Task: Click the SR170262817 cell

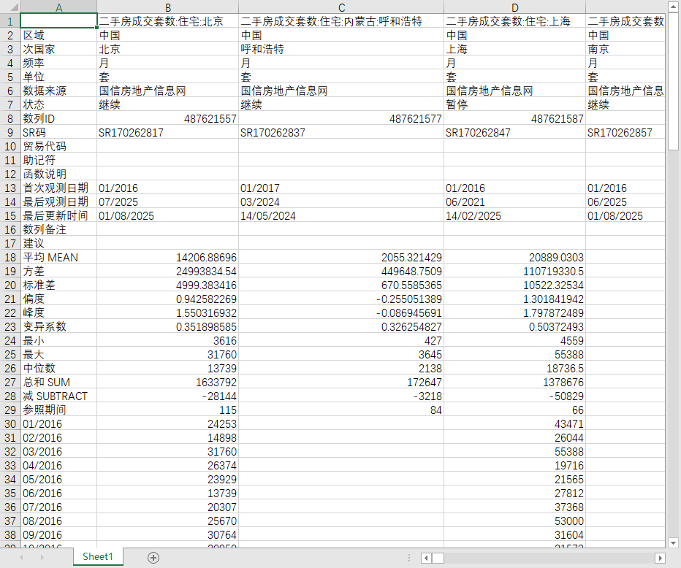Action: (x=167, y=132)
